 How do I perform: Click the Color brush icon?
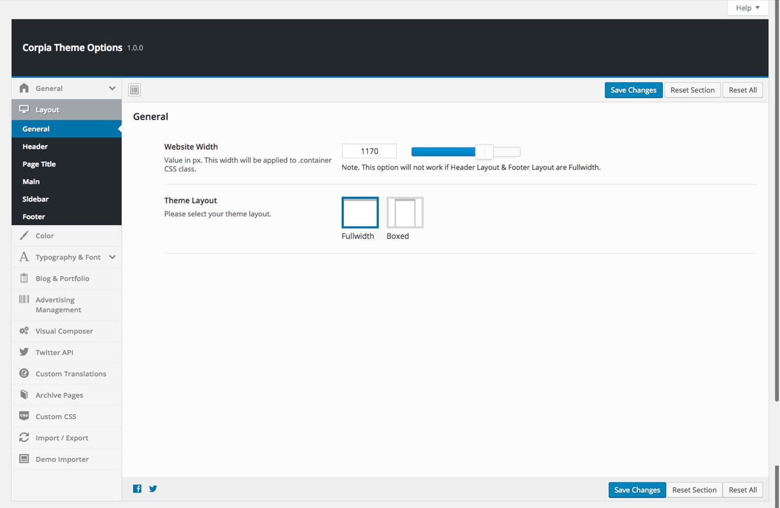[24, 236]
